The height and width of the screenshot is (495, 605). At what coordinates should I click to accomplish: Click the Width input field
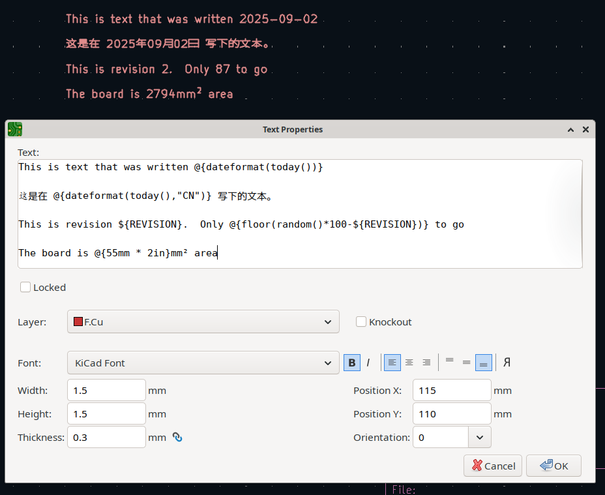[x=106, y=391]
